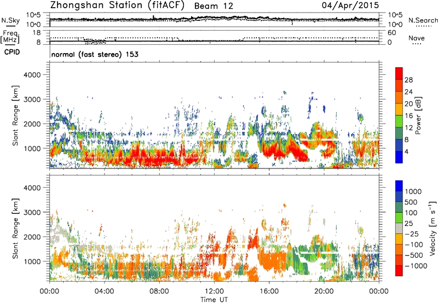
Task: Click the '4000' range tick in power panel
Action: 32,75
